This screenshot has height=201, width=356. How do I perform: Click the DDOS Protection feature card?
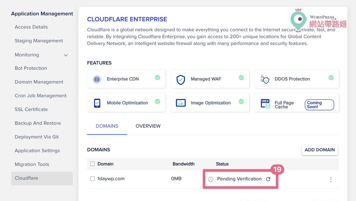tap(297, 79)
